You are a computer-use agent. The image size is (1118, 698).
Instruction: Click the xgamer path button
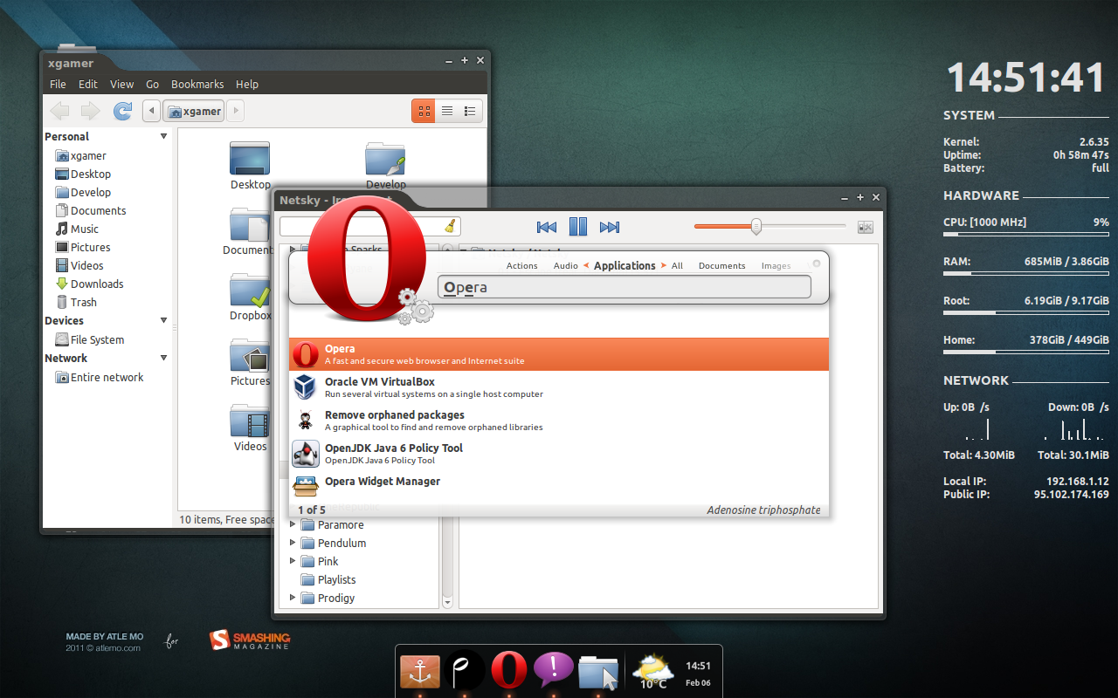[x=195, y=111]
